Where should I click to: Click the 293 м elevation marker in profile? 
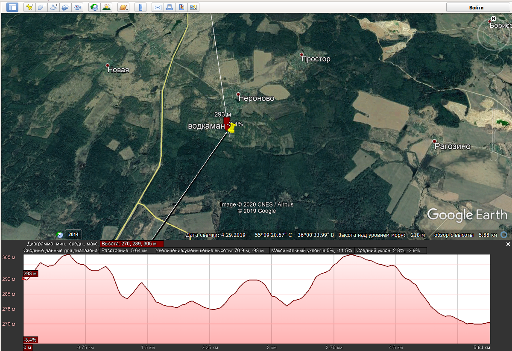point(30,274)
